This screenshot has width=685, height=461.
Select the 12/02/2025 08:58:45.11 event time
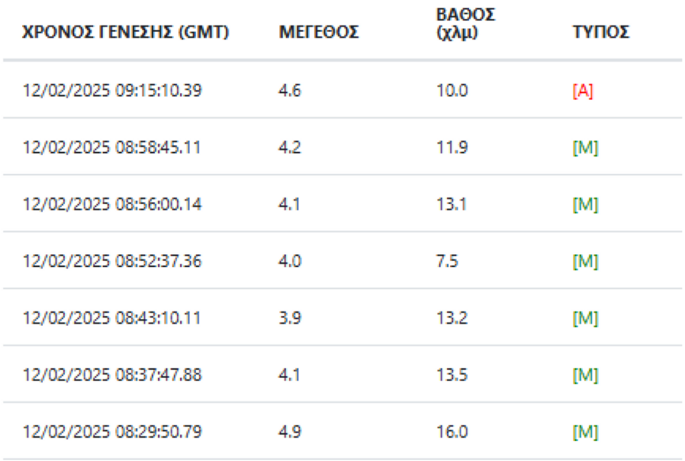point(112,148)
